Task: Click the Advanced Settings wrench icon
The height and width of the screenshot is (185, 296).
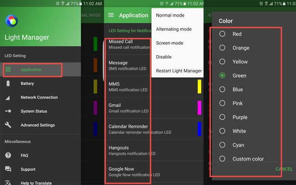Action: coord(8,125)
